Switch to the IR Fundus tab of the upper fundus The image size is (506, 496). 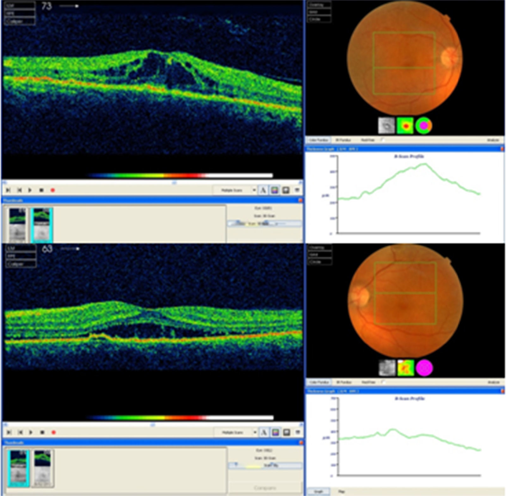coord(343,139)
